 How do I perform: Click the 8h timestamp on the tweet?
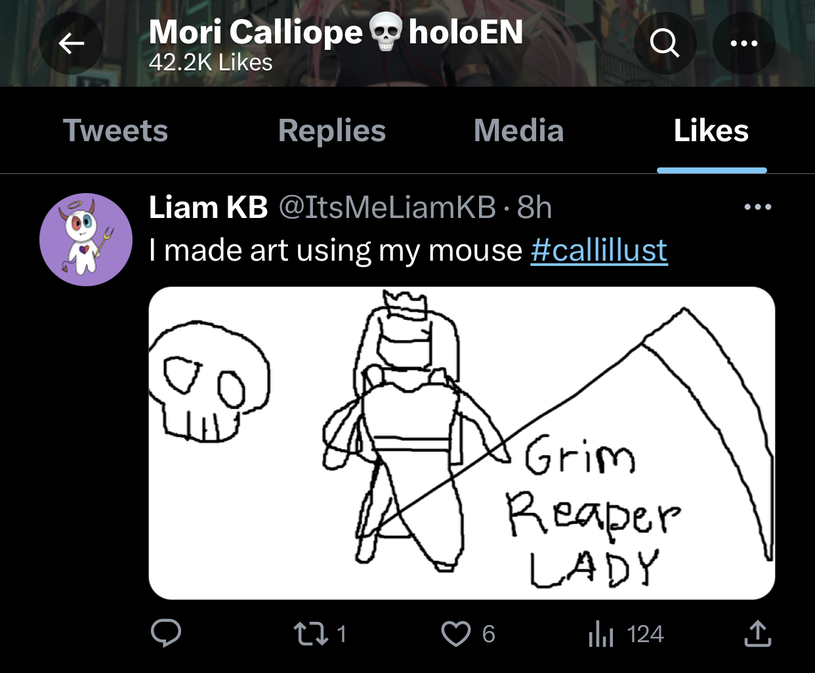534,207
